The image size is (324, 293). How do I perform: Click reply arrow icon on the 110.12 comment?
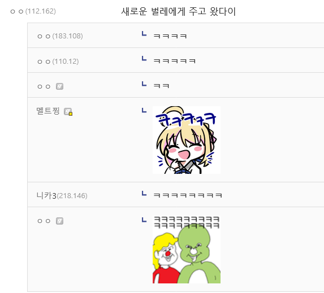coord(144,59)
